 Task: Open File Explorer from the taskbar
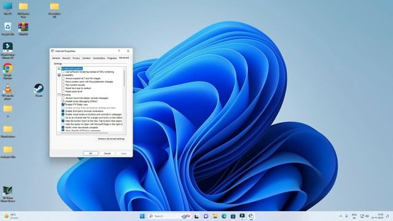click(x=215, y=216)
